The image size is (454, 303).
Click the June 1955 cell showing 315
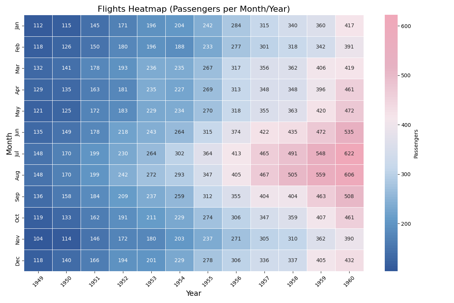tap(208, 132)
